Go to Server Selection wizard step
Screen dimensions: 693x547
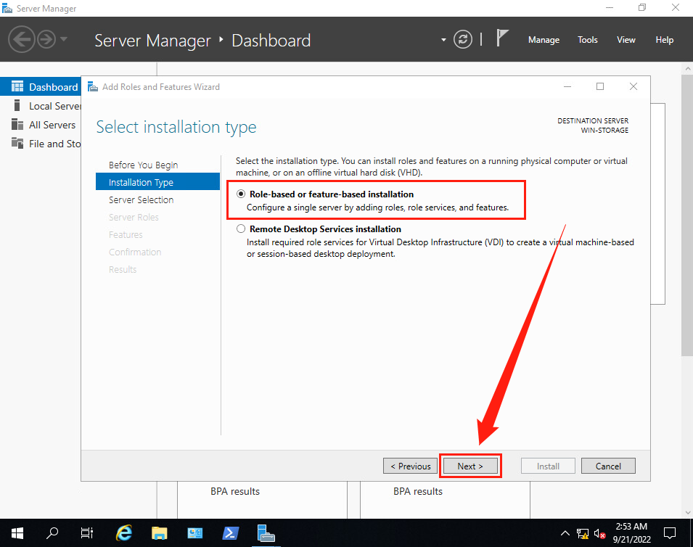(141, 200)
